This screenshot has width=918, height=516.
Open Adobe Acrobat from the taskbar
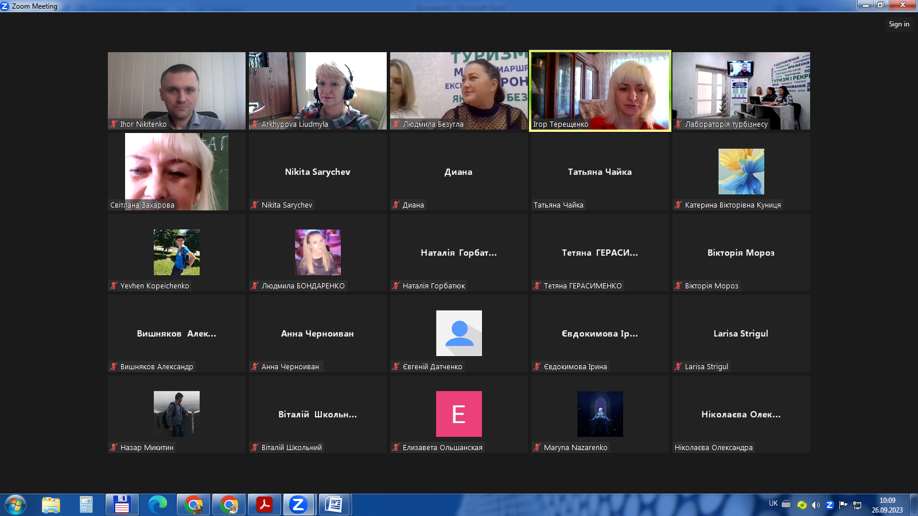[264, 505]
